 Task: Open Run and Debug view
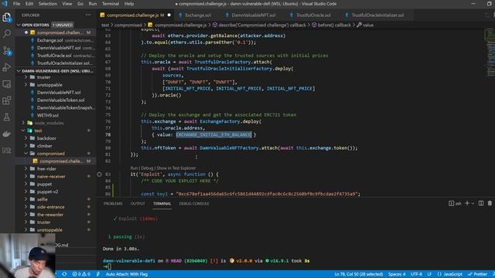pyautogui.click(x=7, y=67)
